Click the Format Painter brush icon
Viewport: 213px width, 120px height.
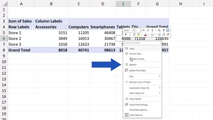pos(168,34)
